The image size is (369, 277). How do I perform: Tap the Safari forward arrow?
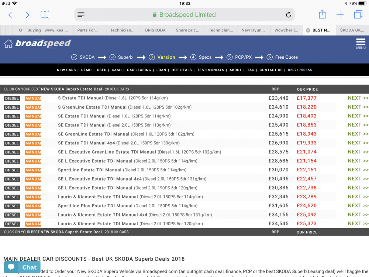tap(28, 15)
